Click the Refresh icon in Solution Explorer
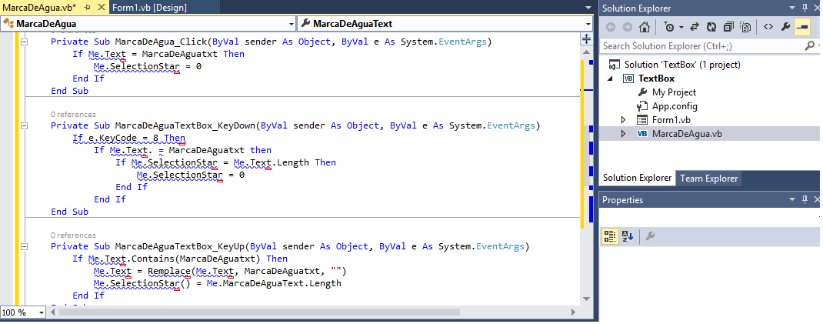This screenshot has width=823, height=324. pyautogui.click(x=711, y=27)
